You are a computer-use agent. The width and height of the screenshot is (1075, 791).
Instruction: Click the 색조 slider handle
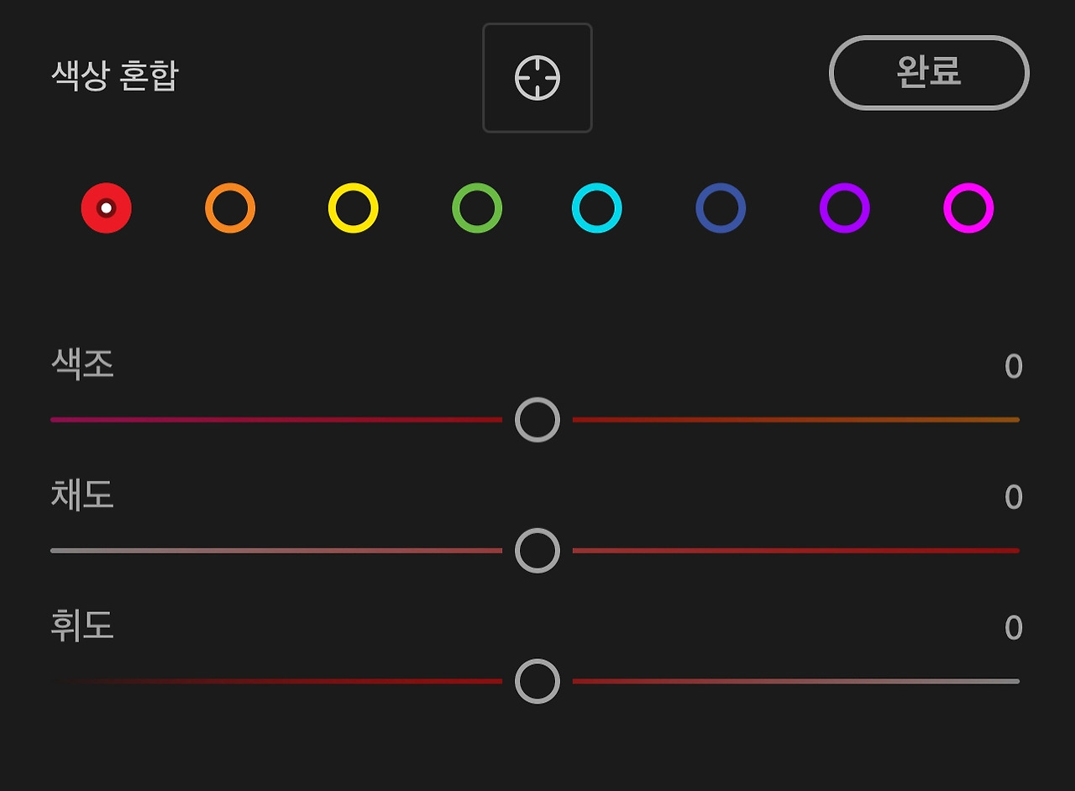click(x=537, y=420)
